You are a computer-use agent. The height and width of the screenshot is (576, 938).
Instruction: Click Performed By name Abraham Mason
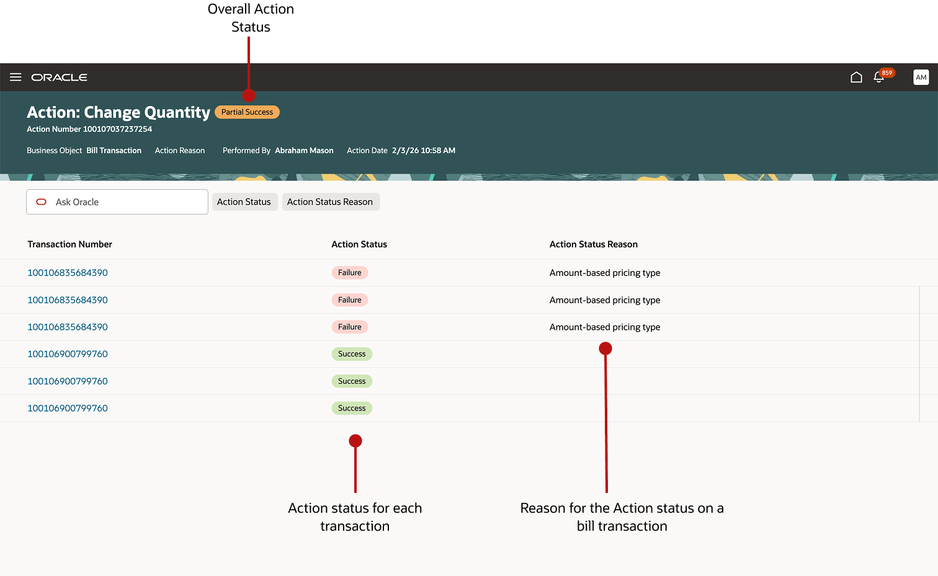tap(304, 150)
